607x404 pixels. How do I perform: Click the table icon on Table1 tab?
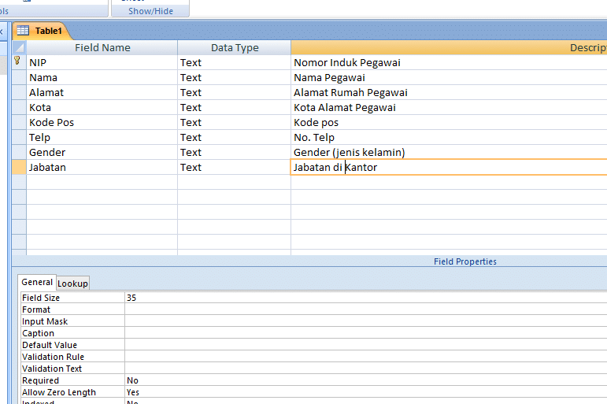[x=23, y=31]
